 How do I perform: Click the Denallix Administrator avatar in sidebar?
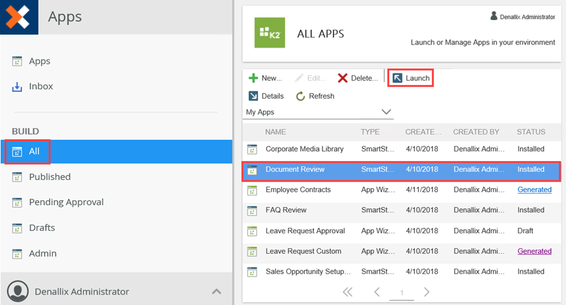coord(18,291)
